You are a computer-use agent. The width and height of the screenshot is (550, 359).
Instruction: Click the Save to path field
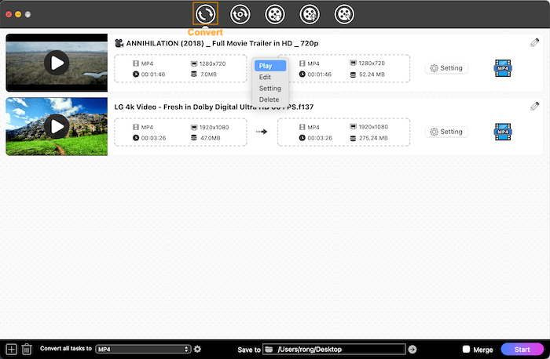(339, 349)
